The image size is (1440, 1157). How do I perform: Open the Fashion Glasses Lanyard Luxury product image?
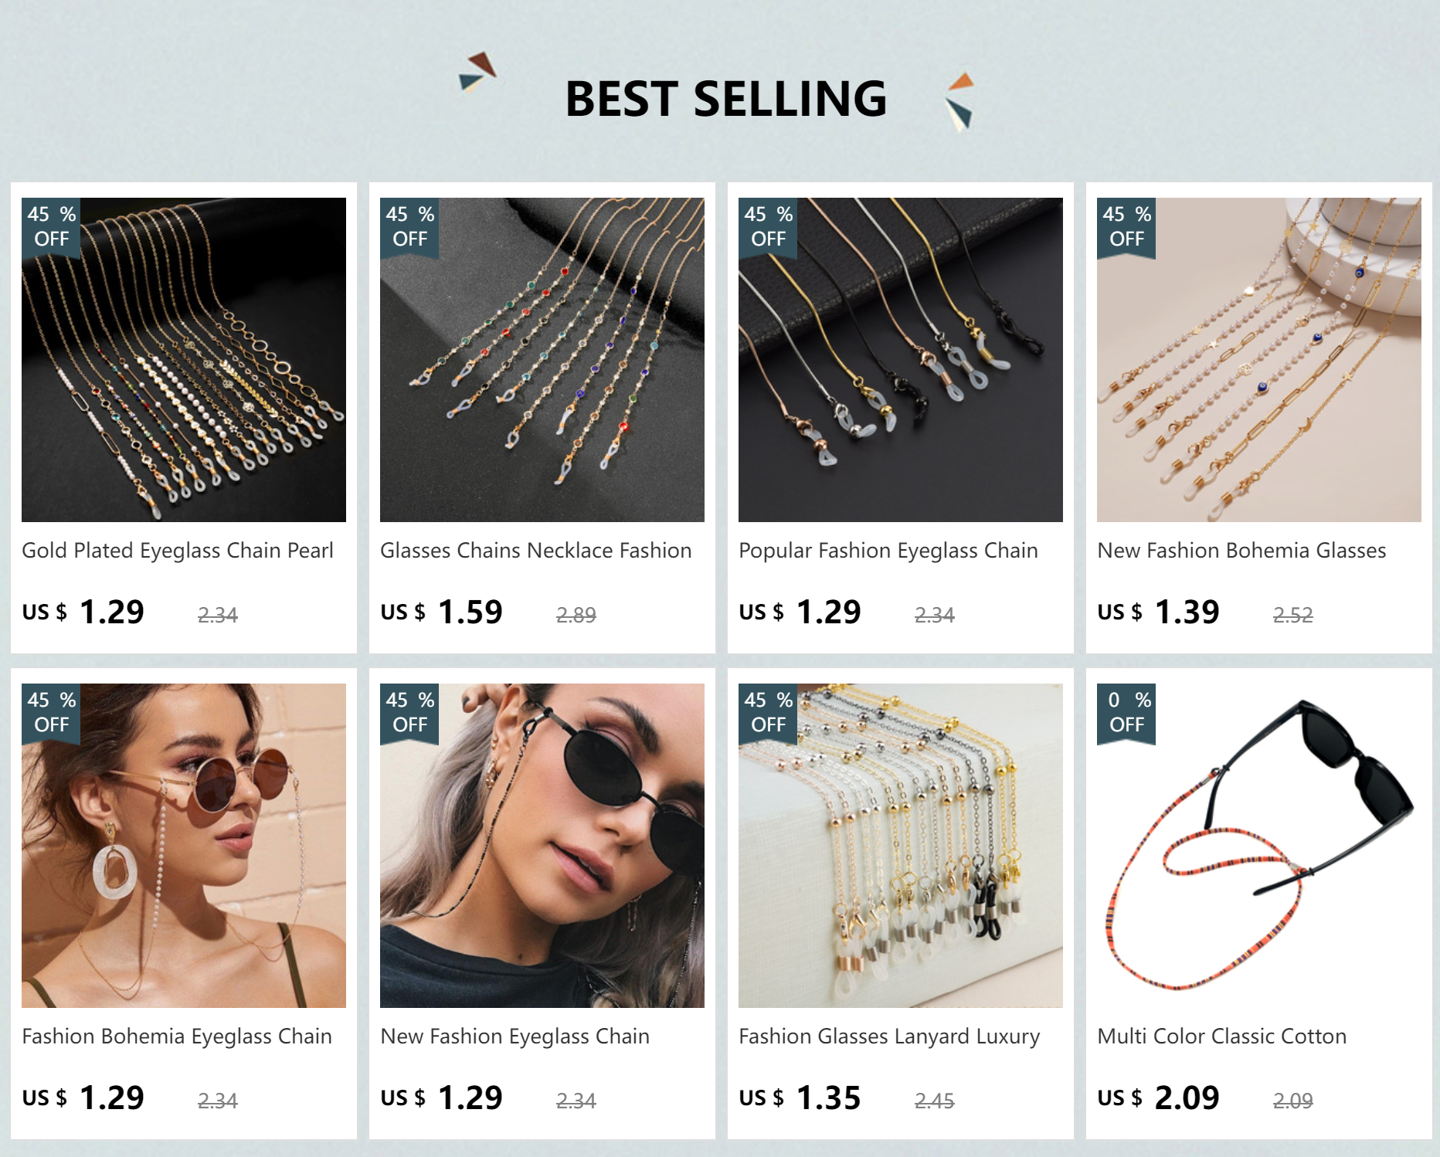click(901, 846)
